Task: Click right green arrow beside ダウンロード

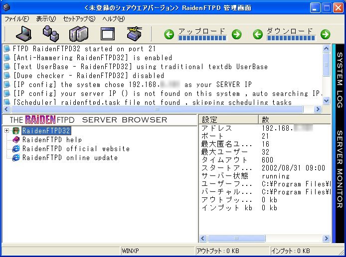Action: point(325,34)
